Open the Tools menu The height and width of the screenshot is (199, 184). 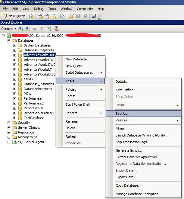[x=52, y=9]
